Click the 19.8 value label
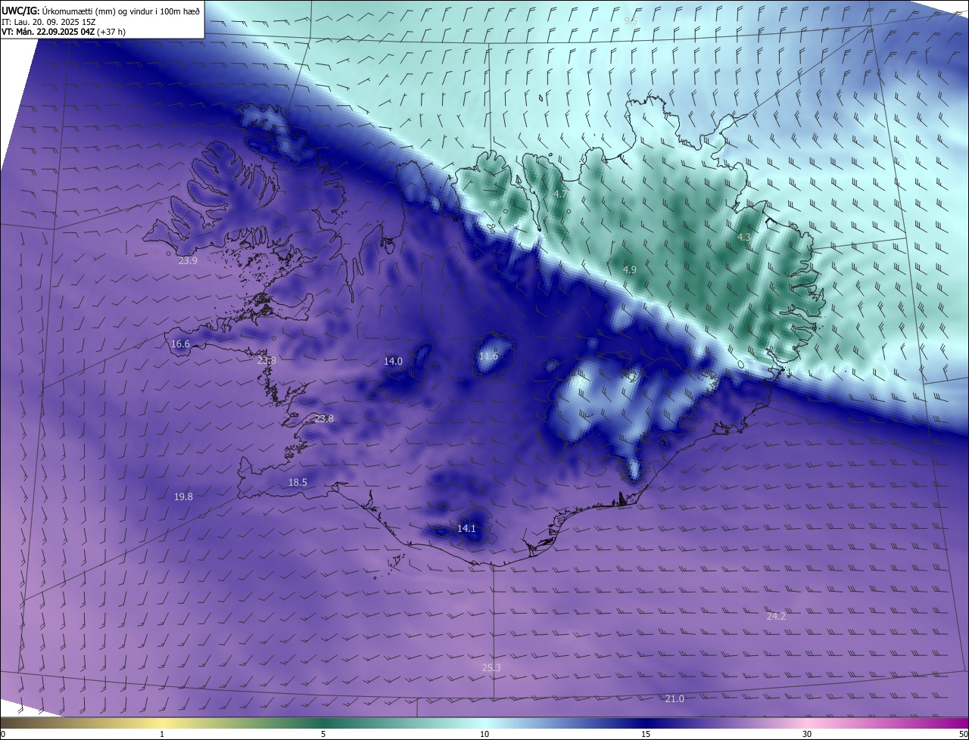The image size is (969, 740). tap(183, 497)
